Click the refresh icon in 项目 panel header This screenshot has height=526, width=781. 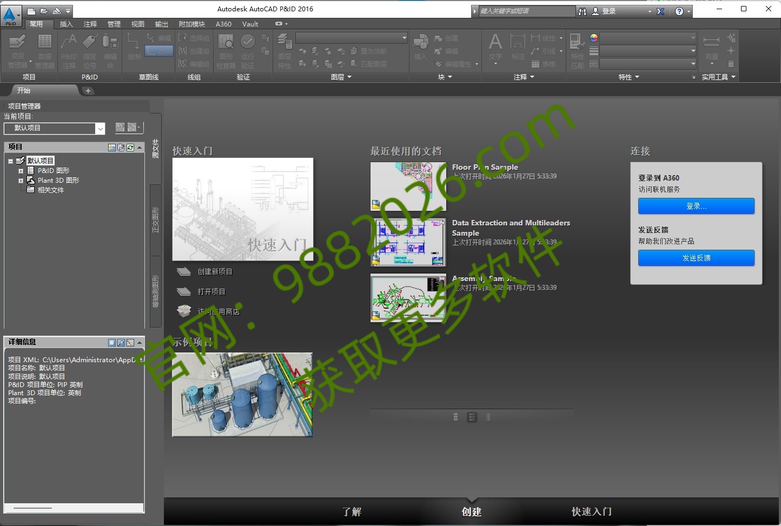tap(130, 147)
